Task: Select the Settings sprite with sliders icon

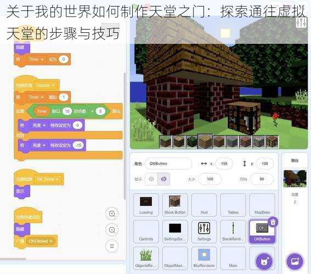Action: pos(204,231)
